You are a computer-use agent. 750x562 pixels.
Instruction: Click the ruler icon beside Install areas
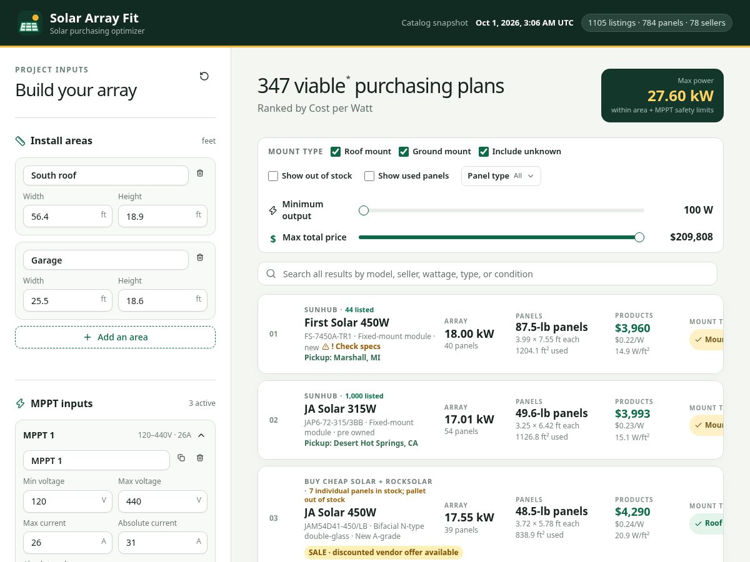pyautogui.click(x=20, y=141)
